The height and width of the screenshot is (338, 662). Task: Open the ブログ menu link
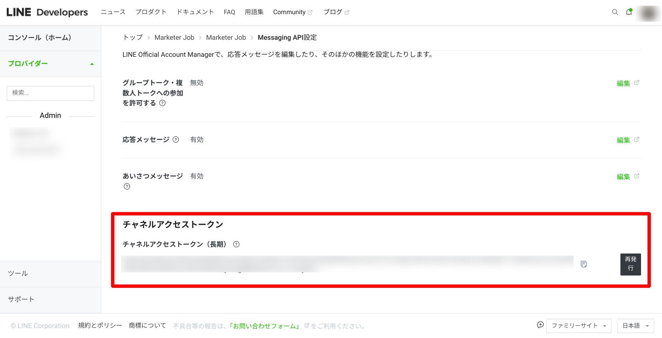click(333, 12)
